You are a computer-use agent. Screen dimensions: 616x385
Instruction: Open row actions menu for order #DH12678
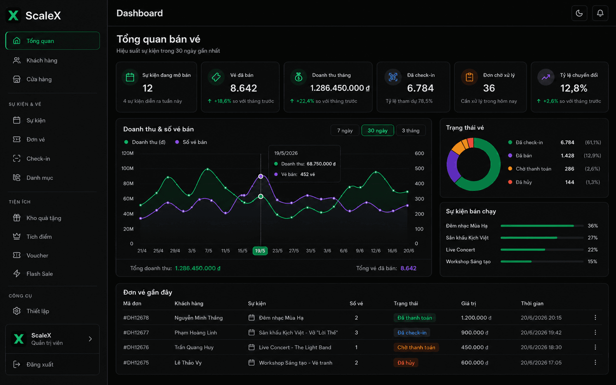point(595,317)
